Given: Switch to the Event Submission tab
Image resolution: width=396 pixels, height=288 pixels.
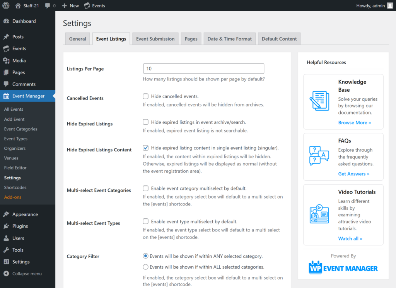Looking at the screenshot, I should pyautogui.click(x=155, y=39).
